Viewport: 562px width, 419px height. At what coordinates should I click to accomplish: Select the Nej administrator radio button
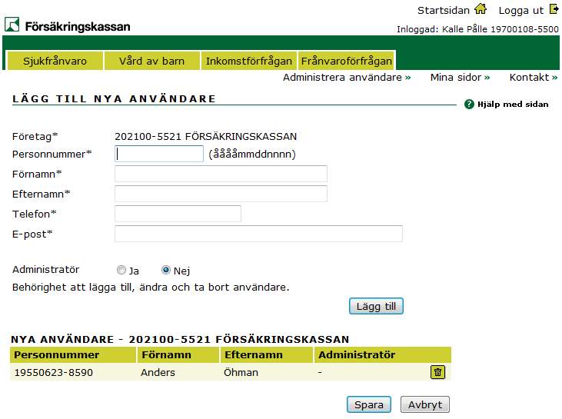click(x=165, y=270)
